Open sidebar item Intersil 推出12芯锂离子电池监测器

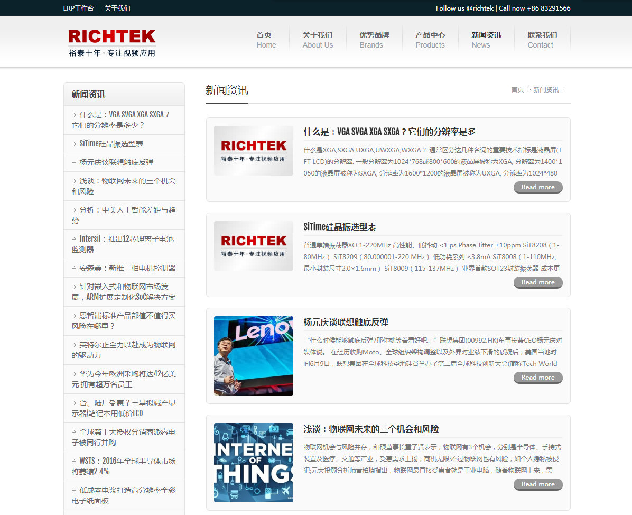pos(124,244)
